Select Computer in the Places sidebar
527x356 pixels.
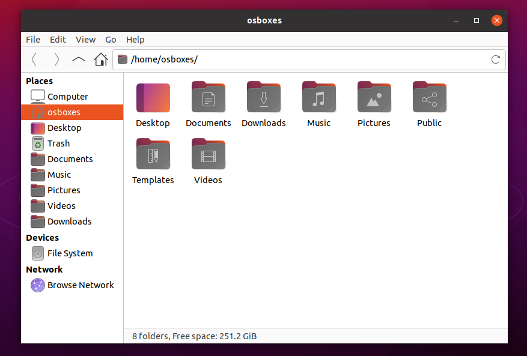point(67,97)
